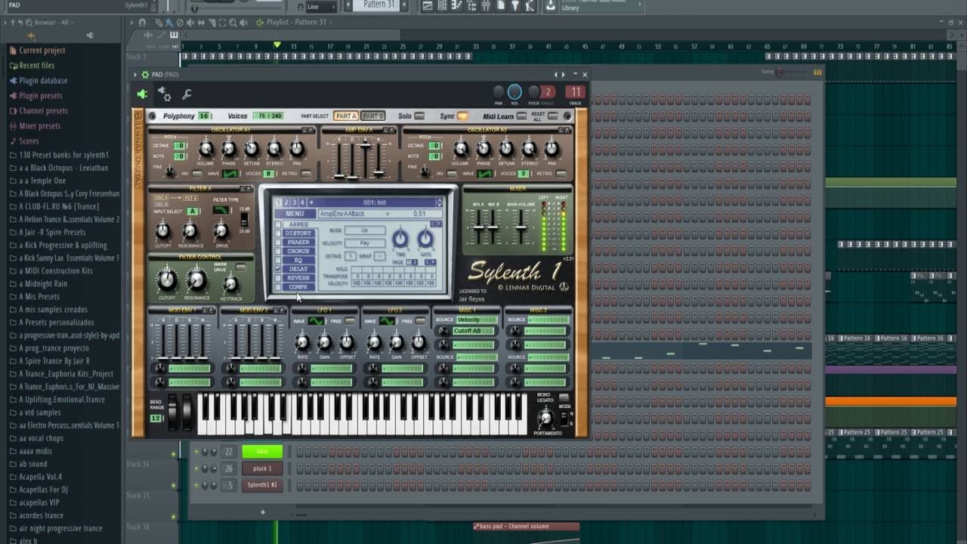Uncheck the DELAY effect checkbox
Image resolution: width=967 pixels, height=544 pixels.
pyautogui.click(x=278, y=269)
